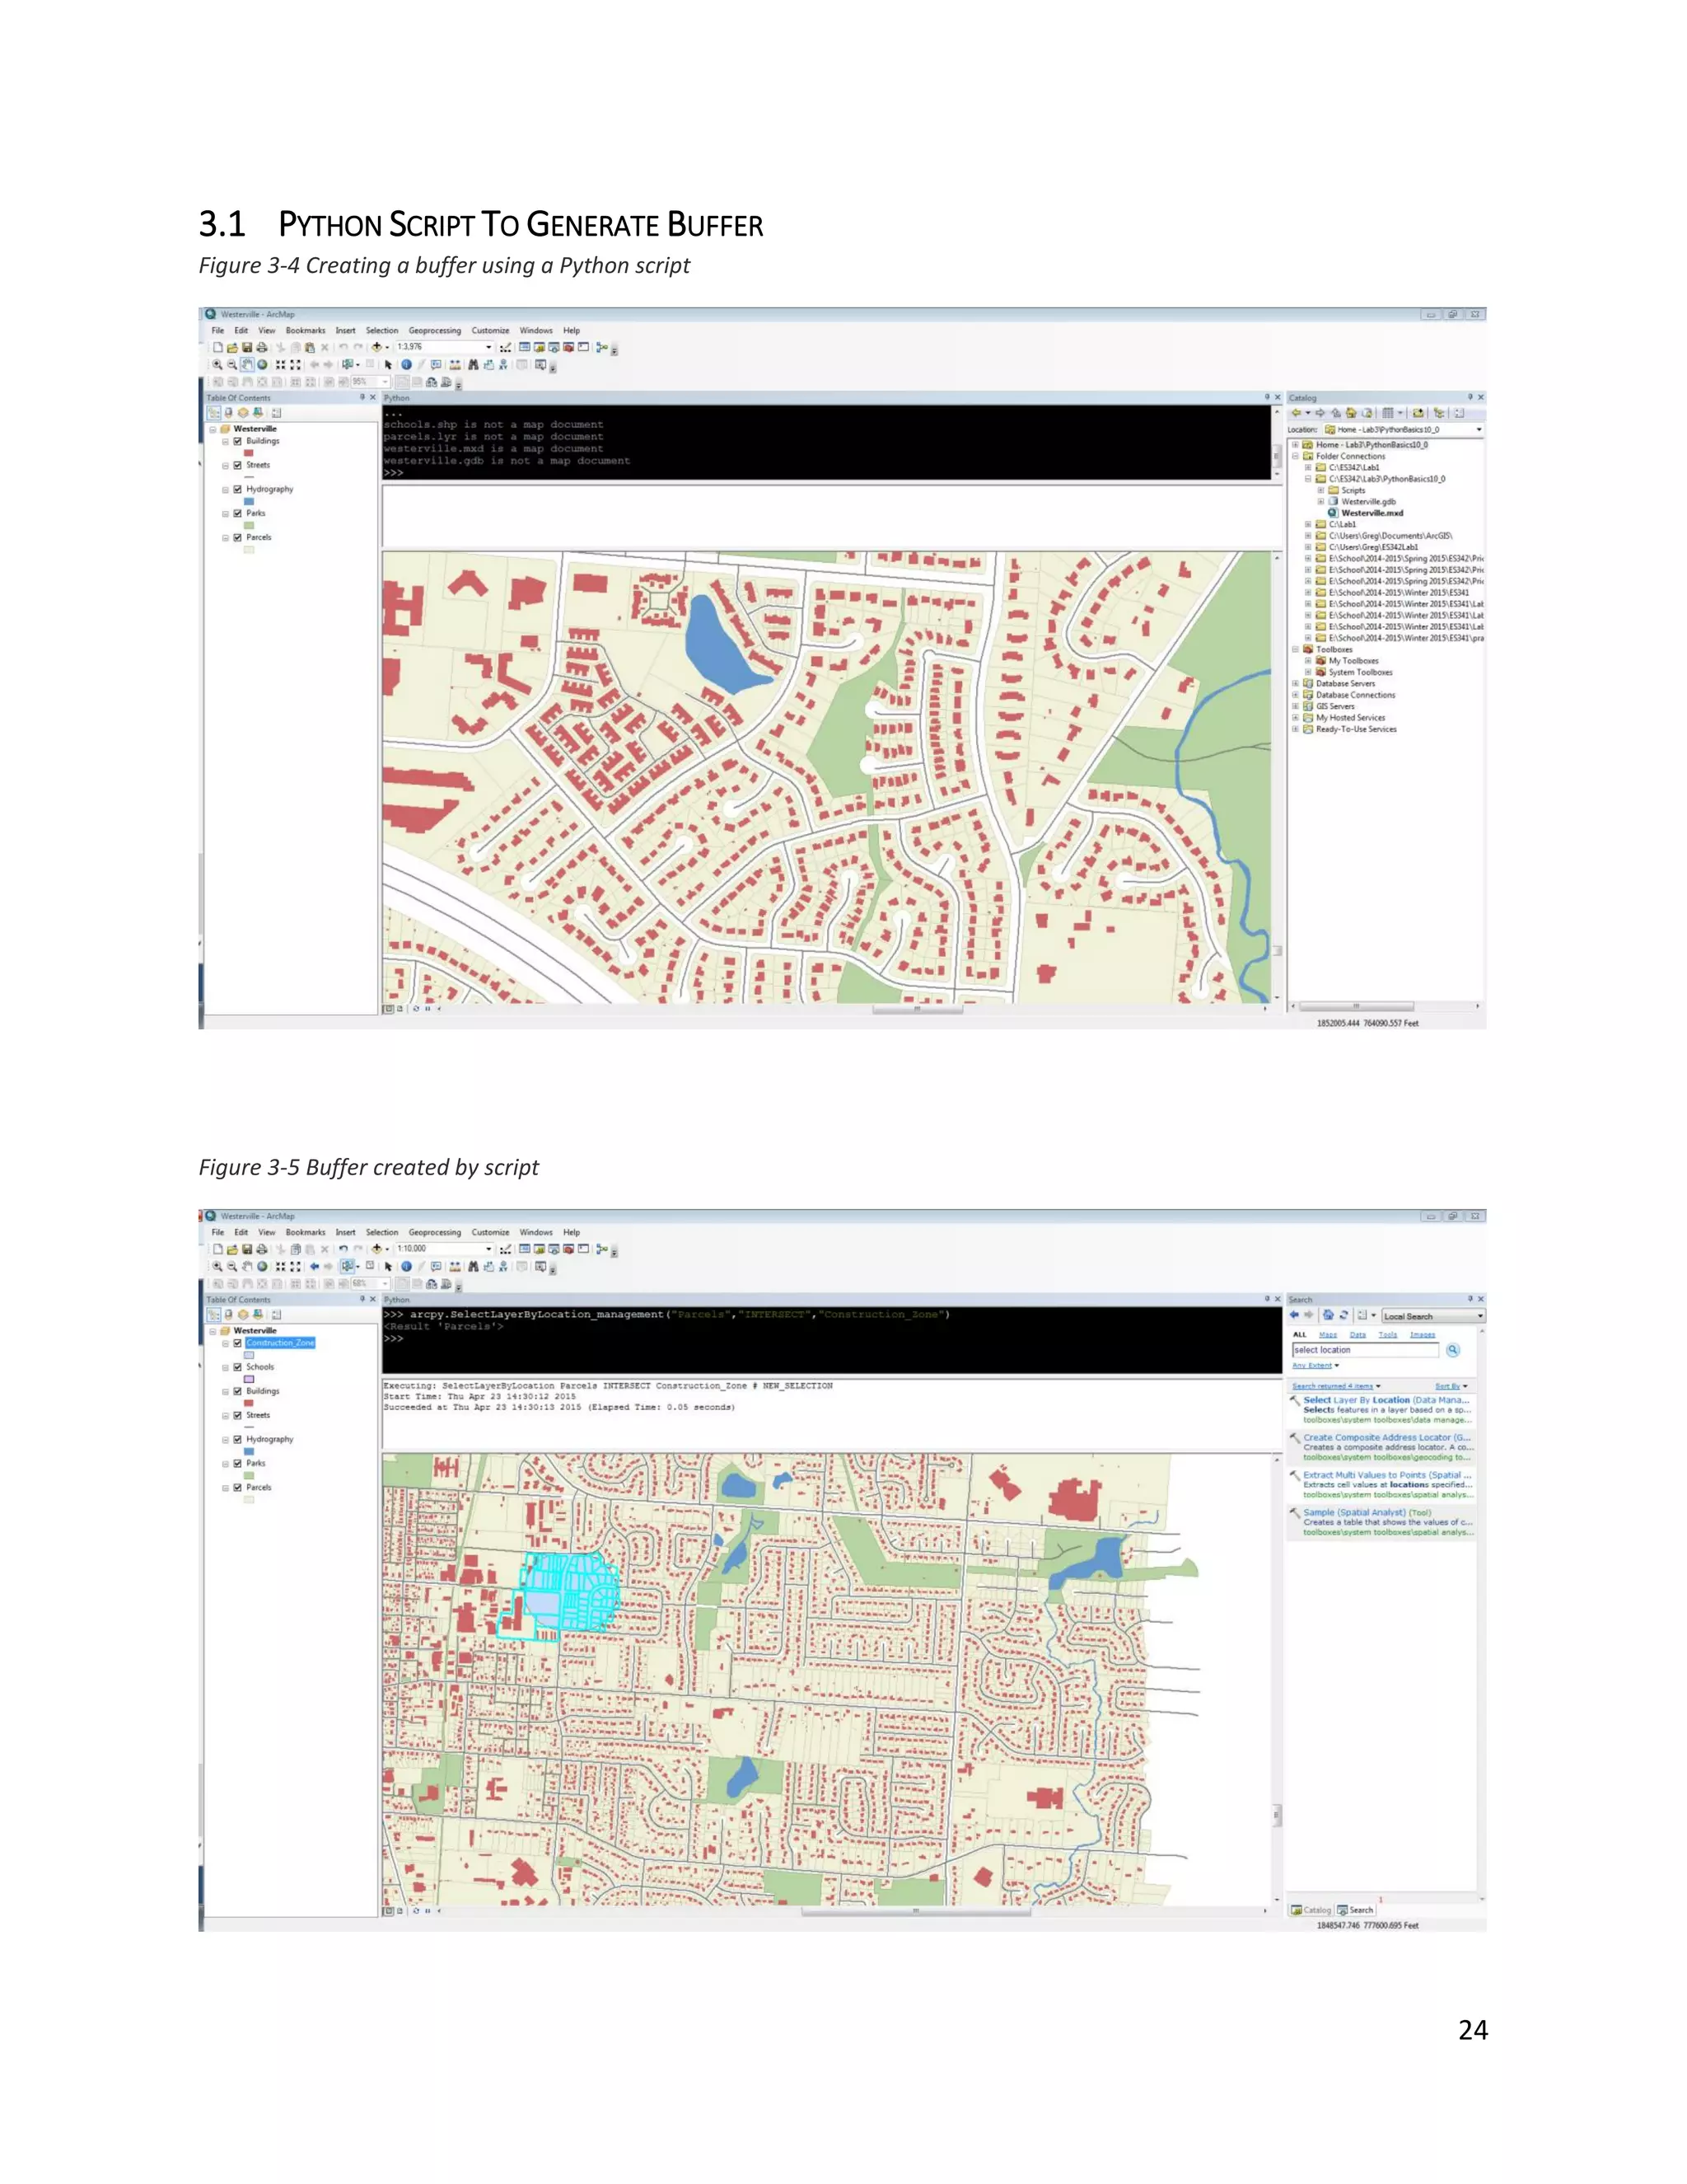Click the magnifier button beside 'select location'
Viewport: 1687px width, 2184px height.
(1453, 1350)
